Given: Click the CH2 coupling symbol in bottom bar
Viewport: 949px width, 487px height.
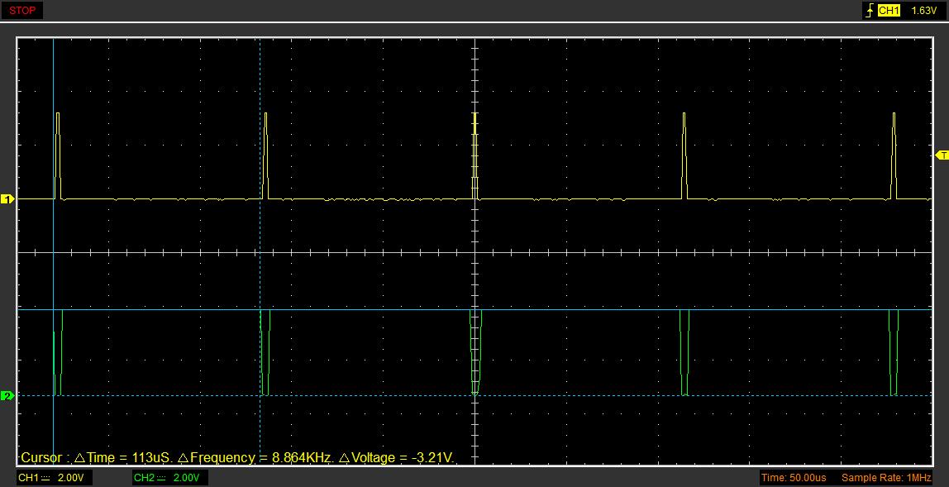Looking at the screenshot, I should (x=162, y=478).
